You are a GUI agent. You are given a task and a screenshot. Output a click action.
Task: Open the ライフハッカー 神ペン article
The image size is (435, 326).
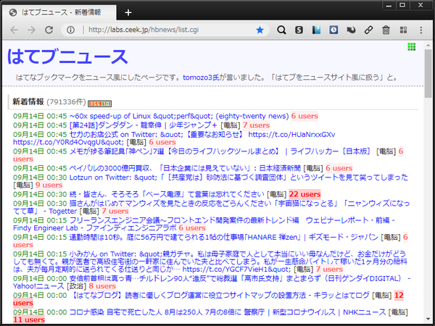tap(220, 151)
